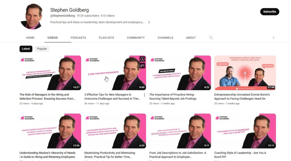Click the channel search magnifier icon
291x161 pixels.
coord(211,38)
